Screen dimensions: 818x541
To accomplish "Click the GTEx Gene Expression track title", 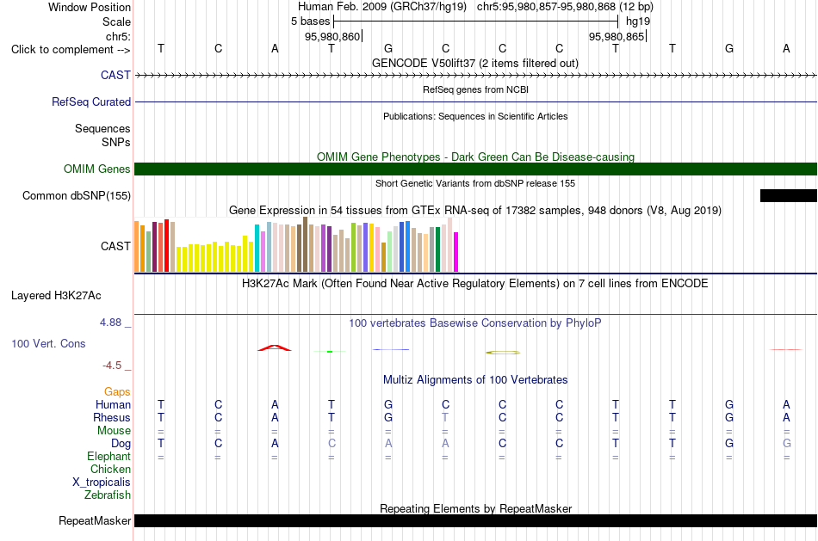I will 475,210.
